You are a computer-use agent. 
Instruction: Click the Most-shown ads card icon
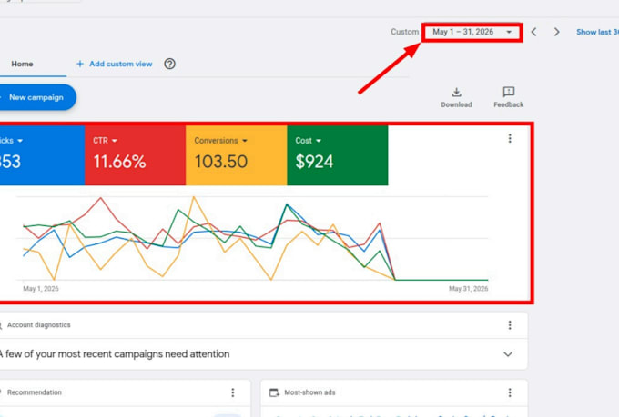(274, 392)
